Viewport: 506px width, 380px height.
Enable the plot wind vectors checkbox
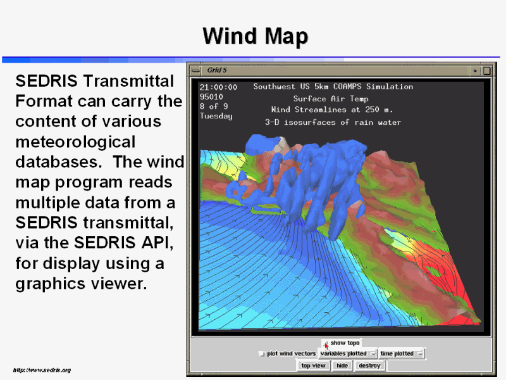point(262,354)
